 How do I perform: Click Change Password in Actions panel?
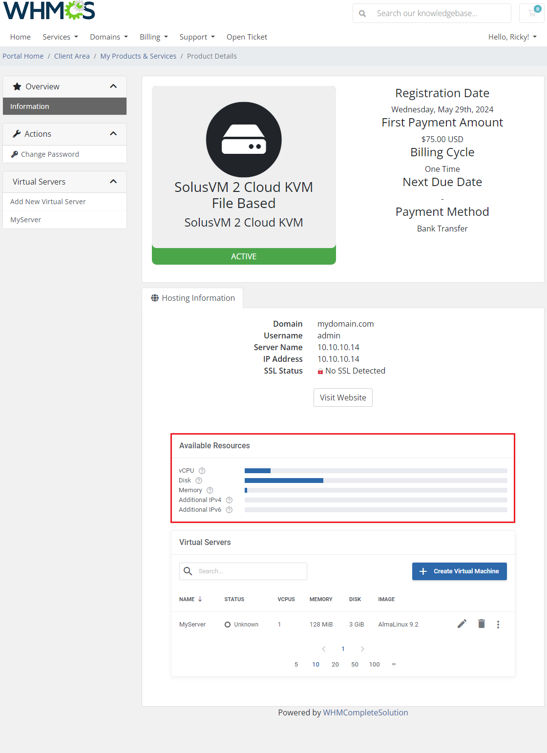click(64, 154)
